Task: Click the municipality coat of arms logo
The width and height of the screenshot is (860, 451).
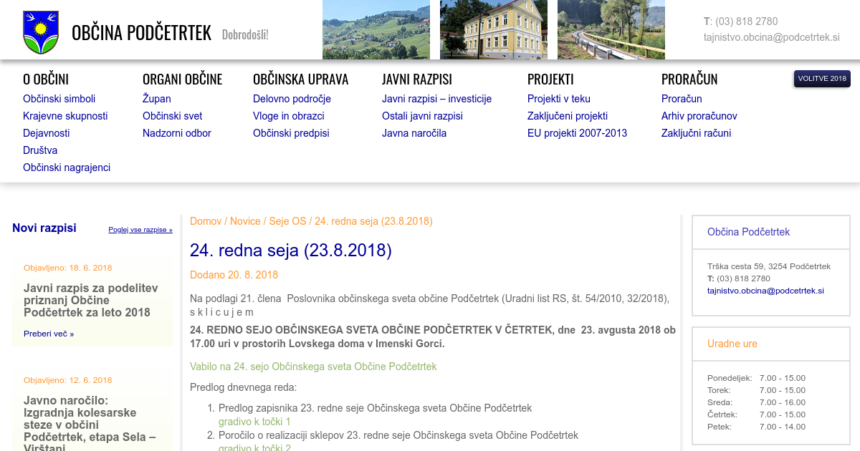Action: coord(40,32)
